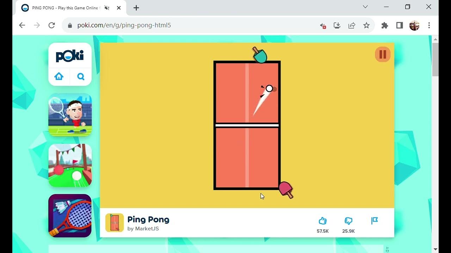Click the white ping pong ball
The height and width of the screenshot is (253, 451).
pos(269,89)
